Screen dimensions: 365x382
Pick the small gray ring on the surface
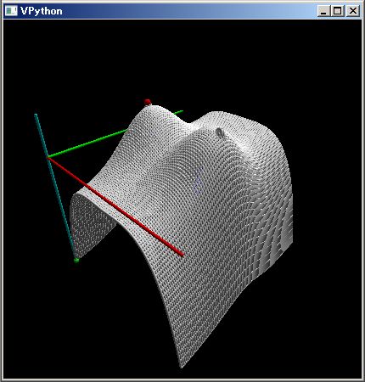tap(220, 132)
